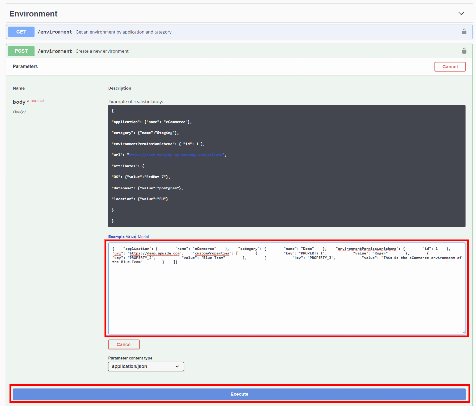Execute the POST environment request
The image size is (476, 406).
pos(239,394)
